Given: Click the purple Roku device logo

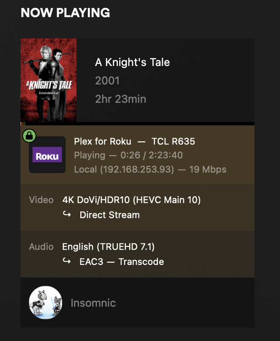Looking at the screenshot, I should 47,155.
